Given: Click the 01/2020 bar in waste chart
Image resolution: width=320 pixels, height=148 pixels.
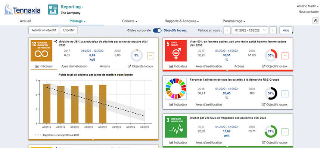Looking at the screenshot, I should [x=75, y=105].
